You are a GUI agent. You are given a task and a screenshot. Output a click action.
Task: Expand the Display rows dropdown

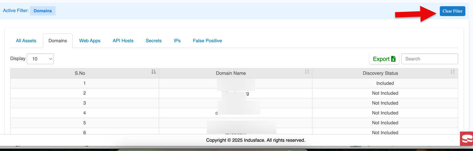pos(40,59)
